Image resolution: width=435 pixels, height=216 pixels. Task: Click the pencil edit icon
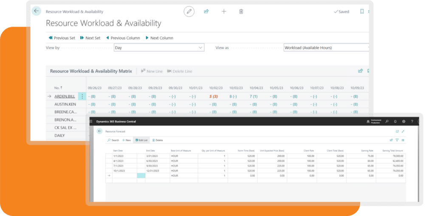click(x=189, y=11)
